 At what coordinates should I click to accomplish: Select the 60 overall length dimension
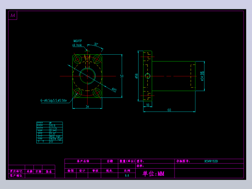click(169, 110)
